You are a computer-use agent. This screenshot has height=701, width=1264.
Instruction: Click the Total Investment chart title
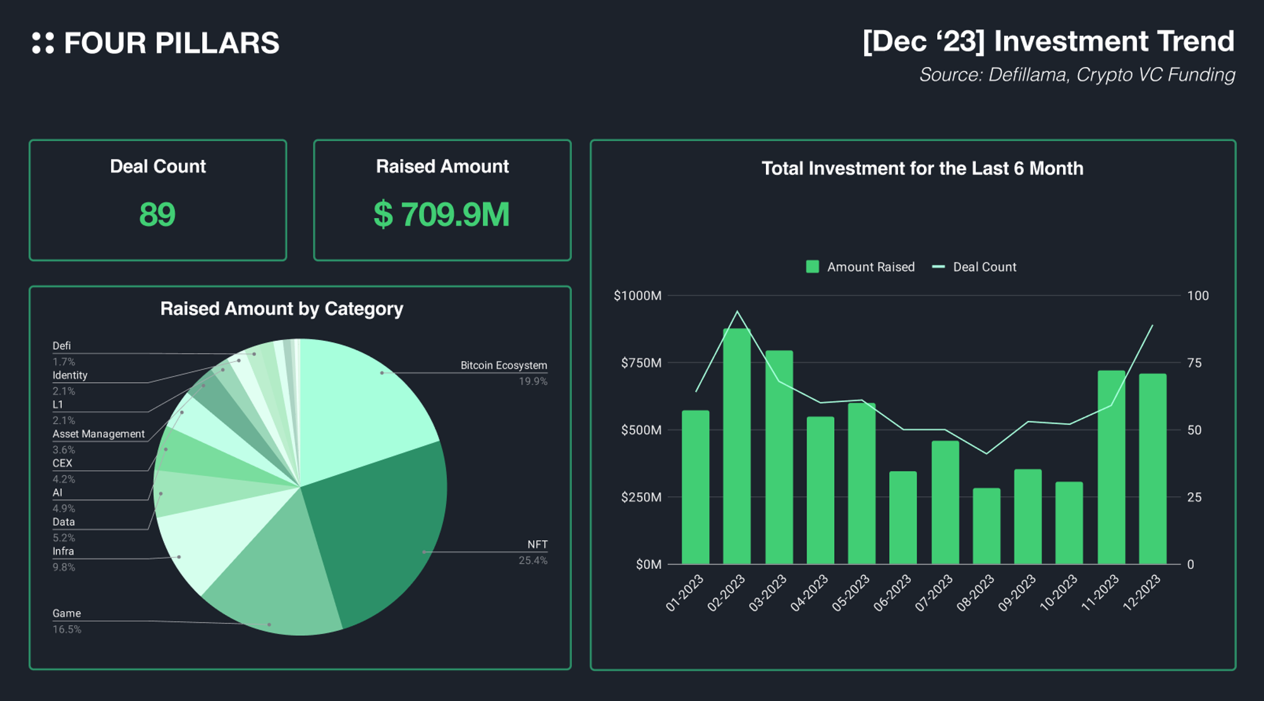[x=922, y=168]
